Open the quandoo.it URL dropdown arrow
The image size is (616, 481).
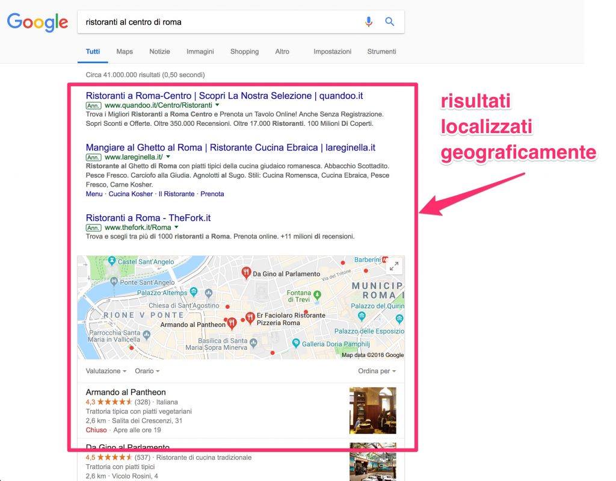[217, 105]
